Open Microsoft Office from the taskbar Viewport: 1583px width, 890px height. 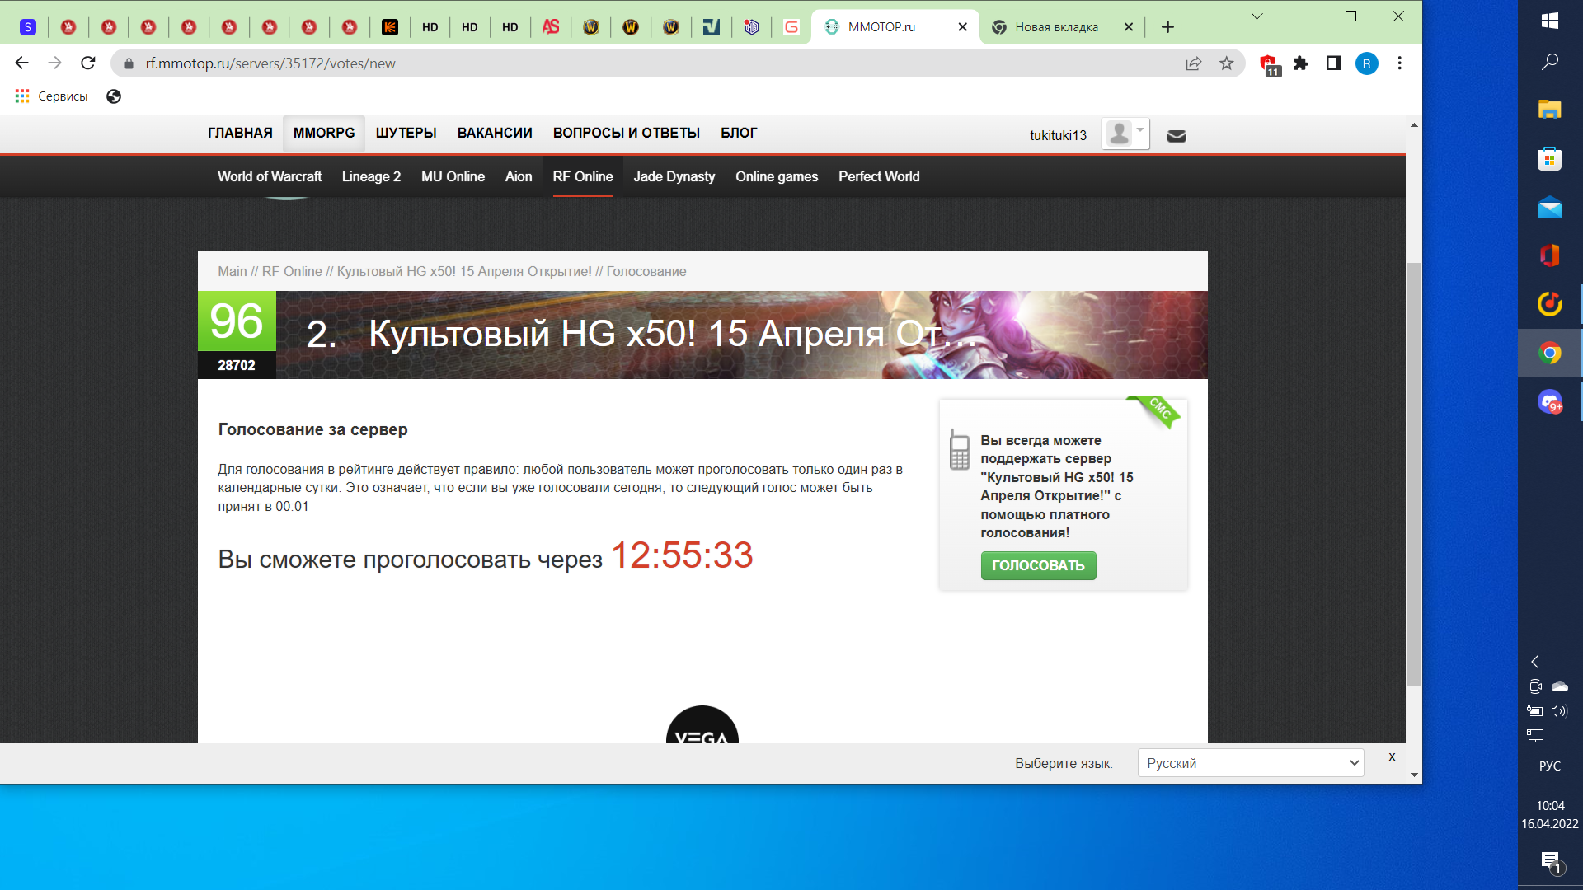tap(1550, 255)
